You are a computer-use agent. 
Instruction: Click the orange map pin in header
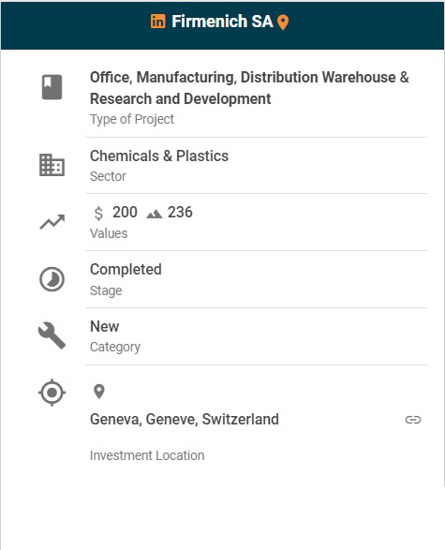coord(283,22)
